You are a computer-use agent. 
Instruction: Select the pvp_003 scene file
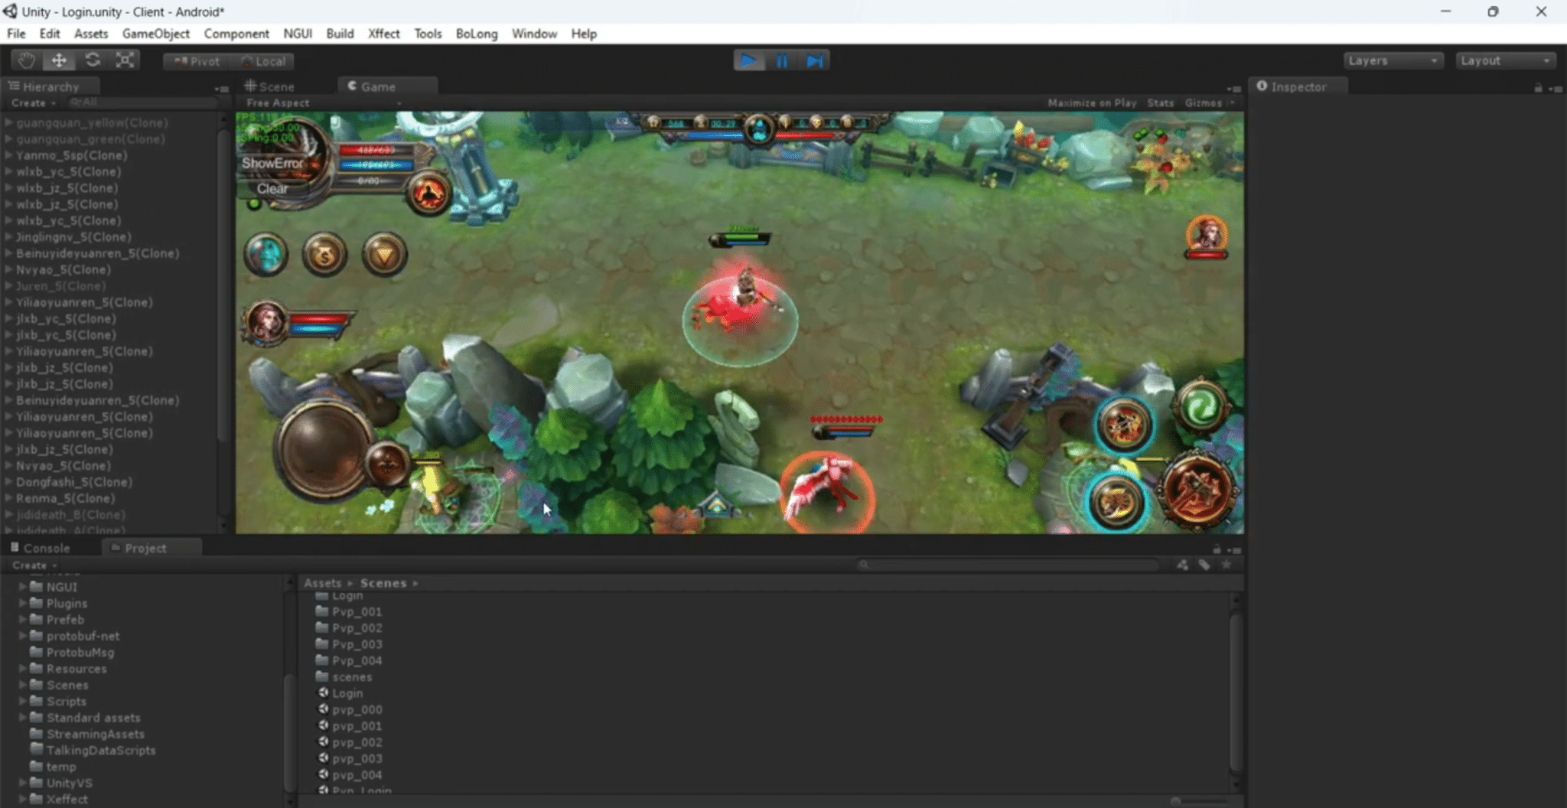tap(357, 758)
